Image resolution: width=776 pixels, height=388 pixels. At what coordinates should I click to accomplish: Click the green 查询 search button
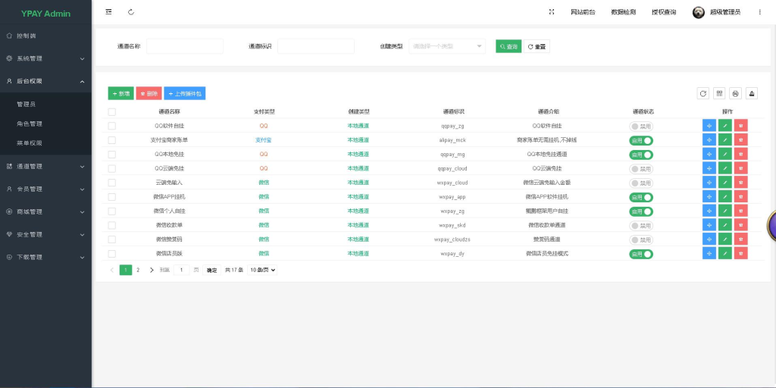508,46
